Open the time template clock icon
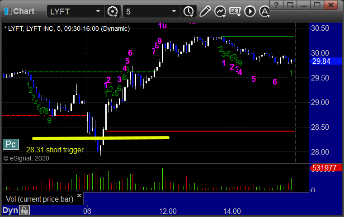This screenshot has width=344, height=217. coord(188,11)
